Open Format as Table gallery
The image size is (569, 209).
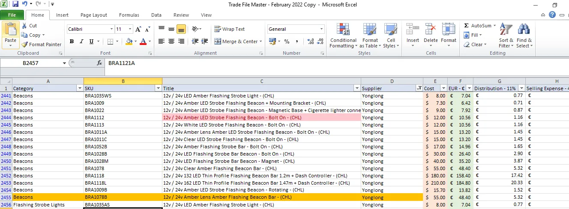(370, 35)
